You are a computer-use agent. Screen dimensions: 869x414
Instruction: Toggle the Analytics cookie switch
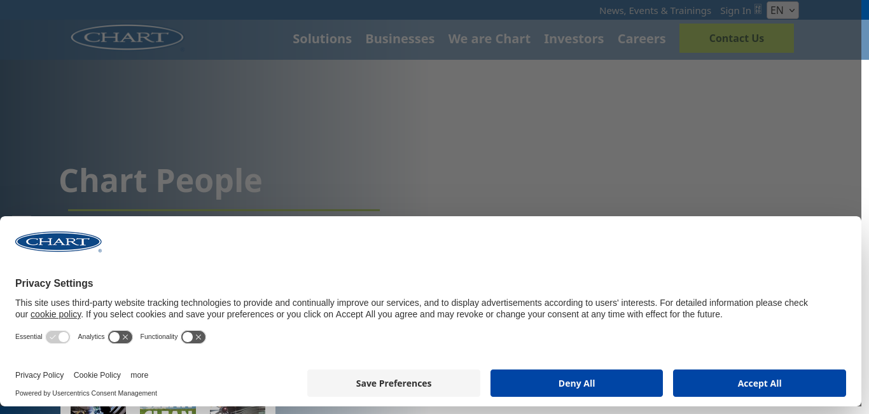pos(120,337)
